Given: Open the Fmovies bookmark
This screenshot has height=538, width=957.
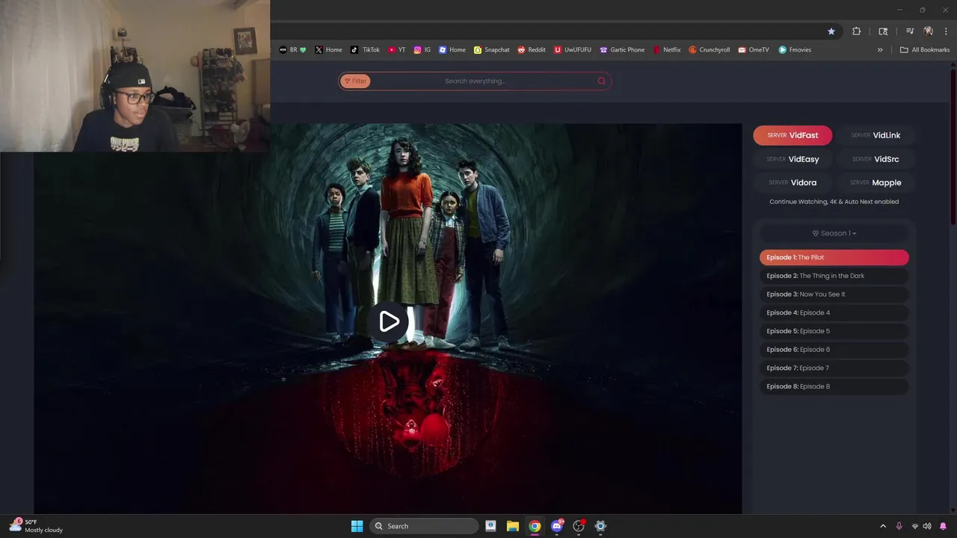Looking at the screenshot, I should pyautogui.click(x=794, y=50).
